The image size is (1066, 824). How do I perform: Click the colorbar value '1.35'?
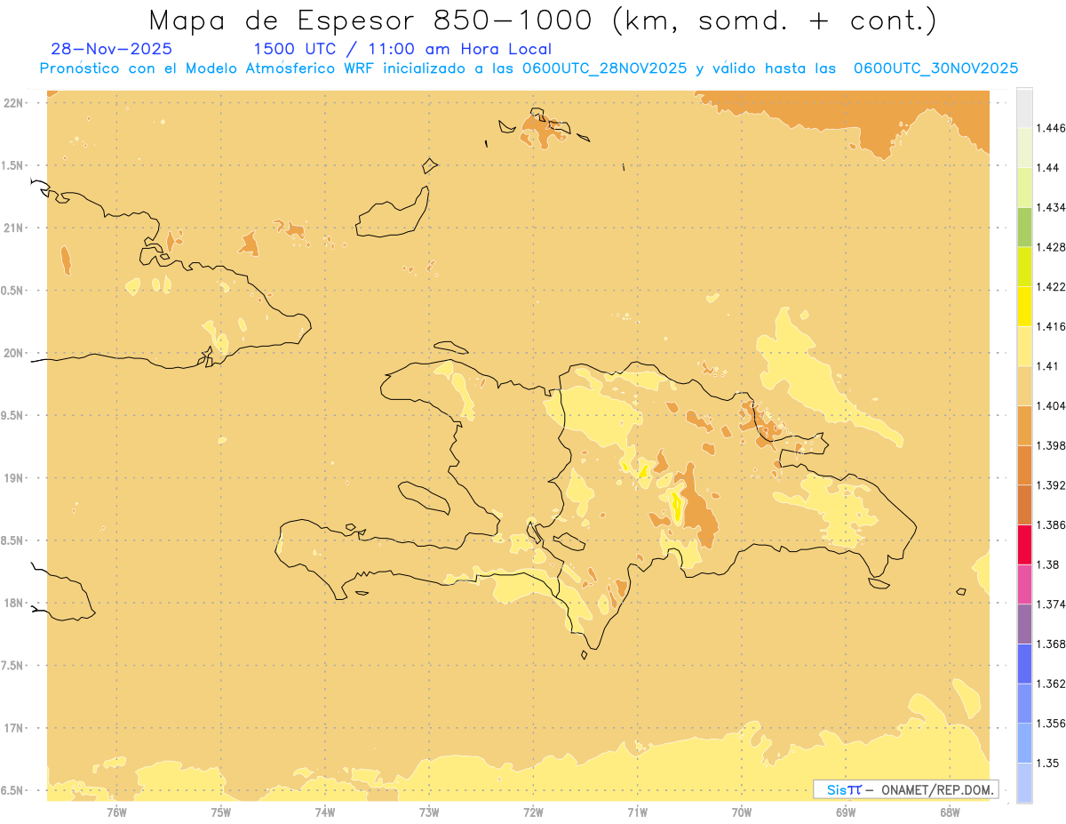pos(1048,764)
